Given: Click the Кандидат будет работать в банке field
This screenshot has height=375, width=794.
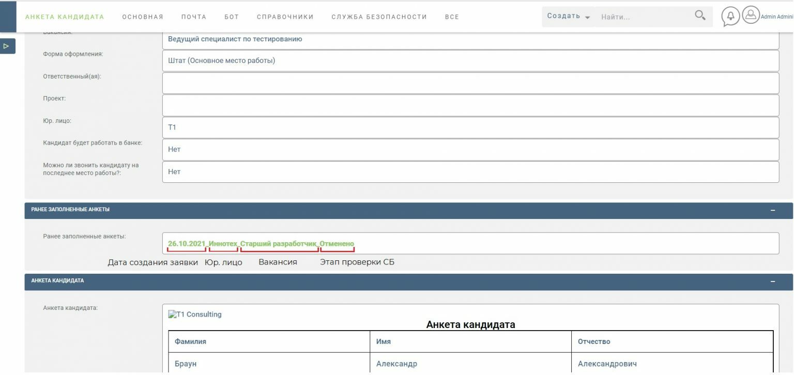Looking at the screenshot, I should 470,150.
